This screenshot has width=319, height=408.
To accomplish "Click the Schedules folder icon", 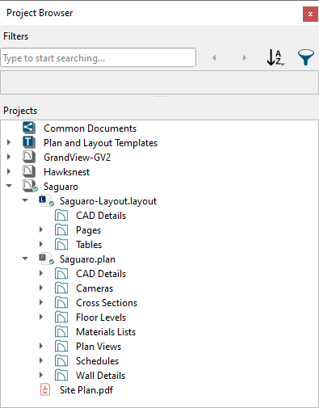I will click(x=61, y=361).
